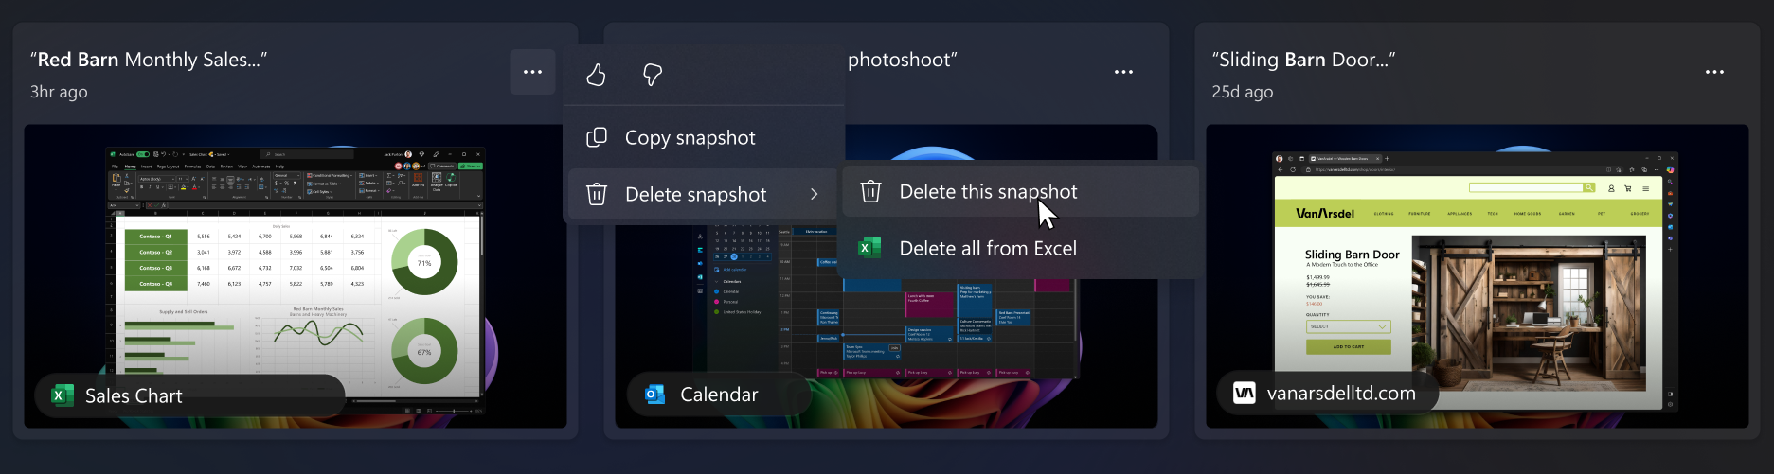Expand the Delete snapshot submenu chevron
Image resolution: width=1774 pixels, height=474 pixels.
click(814, 194)
